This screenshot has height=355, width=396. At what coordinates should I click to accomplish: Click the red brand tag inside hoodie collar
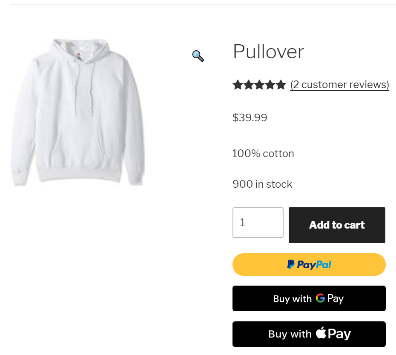(78, 54)
